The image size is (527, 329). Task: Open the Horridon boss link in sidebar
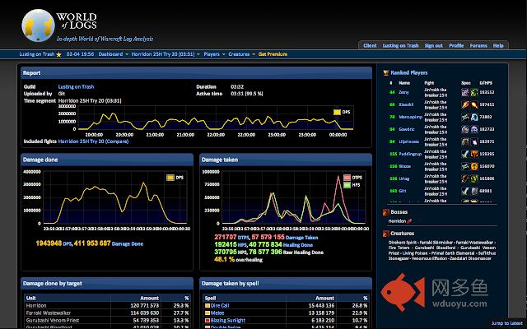pos(397,221)
